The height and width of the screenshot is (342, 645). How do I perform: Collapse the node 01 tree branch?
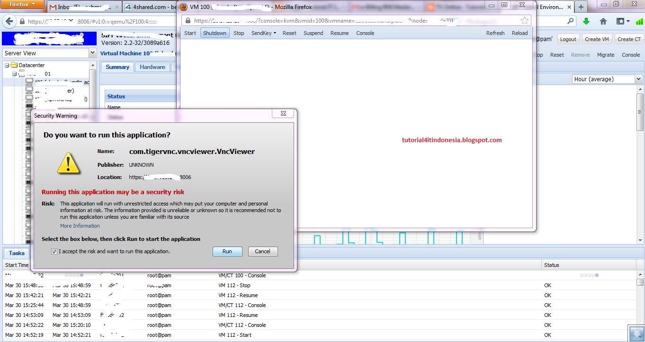(x=15, y=74)
